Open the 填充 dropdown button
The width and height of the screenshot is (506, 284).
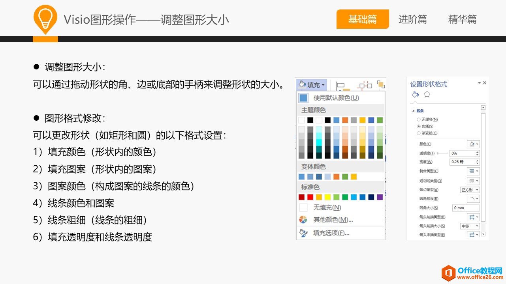(x=311, y=85)
